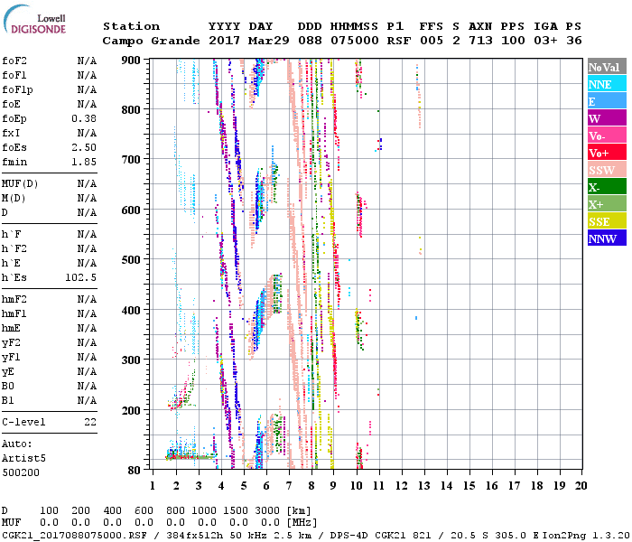The image size is (632, 542).
Task: Click the AXN value '713'
Action: point(480,41)
